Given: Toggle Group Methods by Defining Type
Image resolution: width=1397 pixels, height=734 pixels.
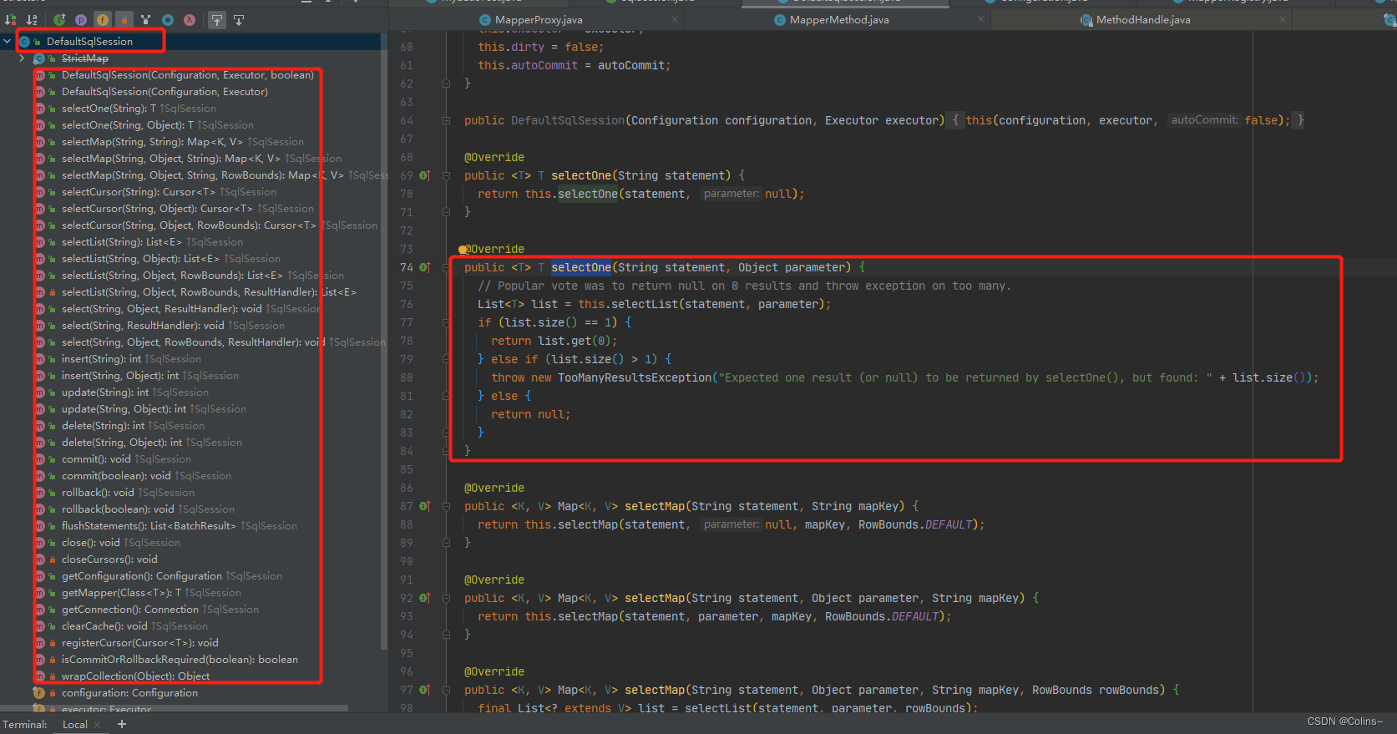Looking at the screenshot, I should (x=59, y=19).
